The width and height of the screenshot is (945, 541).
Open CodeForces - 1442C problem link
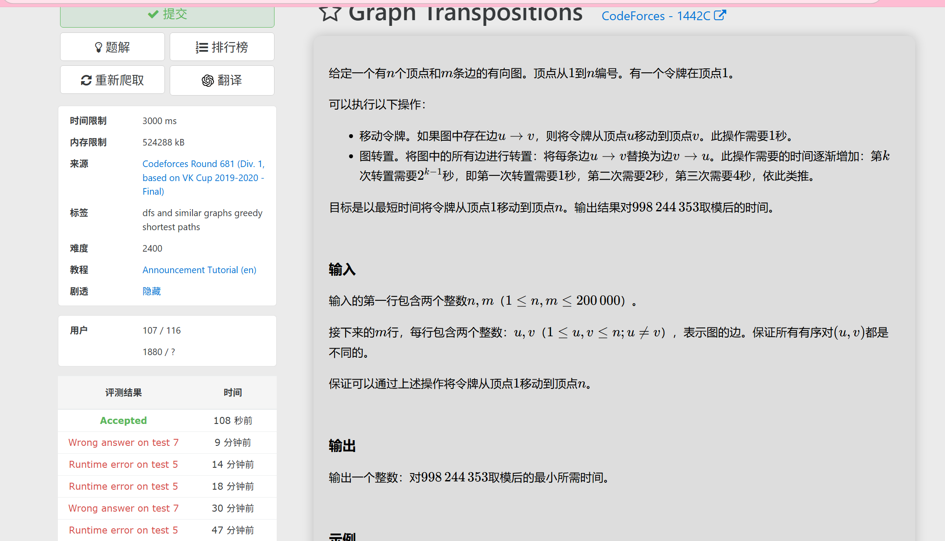pos(656,16)
